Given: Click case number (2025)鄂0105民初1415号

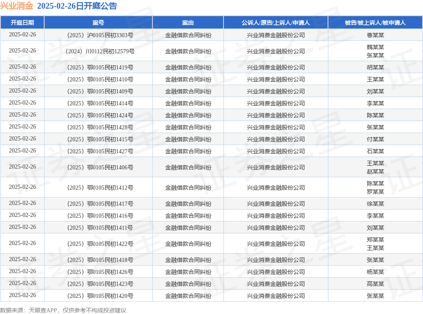Looking at the screenshot, I should pyautogui.click(x=100, y=140).
